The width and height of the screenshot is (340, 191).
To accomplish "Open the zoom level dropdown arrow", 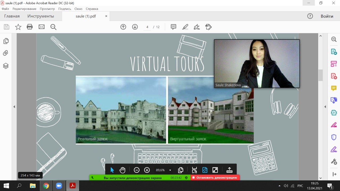I will (170, 170).
